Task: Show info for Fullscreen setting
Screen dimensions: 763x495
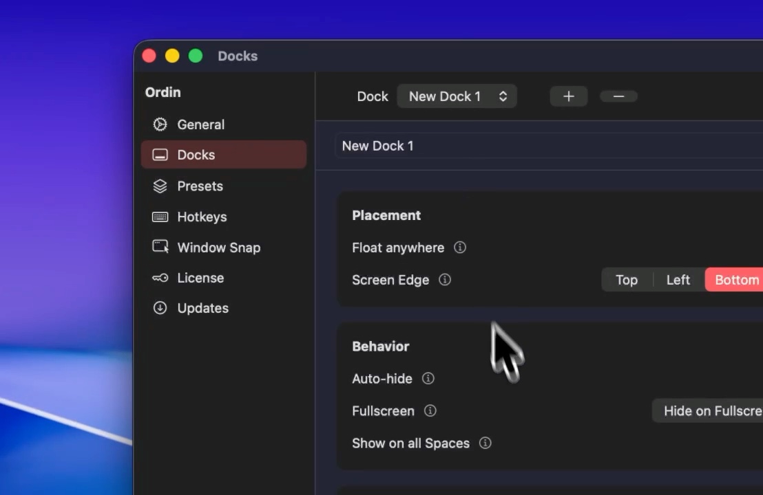Action: pos(430,411)
